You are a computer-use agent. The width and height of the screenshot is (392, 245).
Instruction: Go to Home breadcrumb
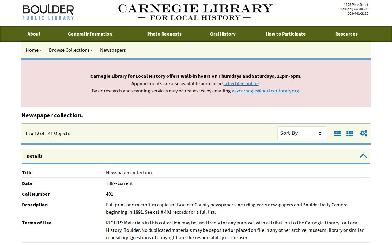32,50
